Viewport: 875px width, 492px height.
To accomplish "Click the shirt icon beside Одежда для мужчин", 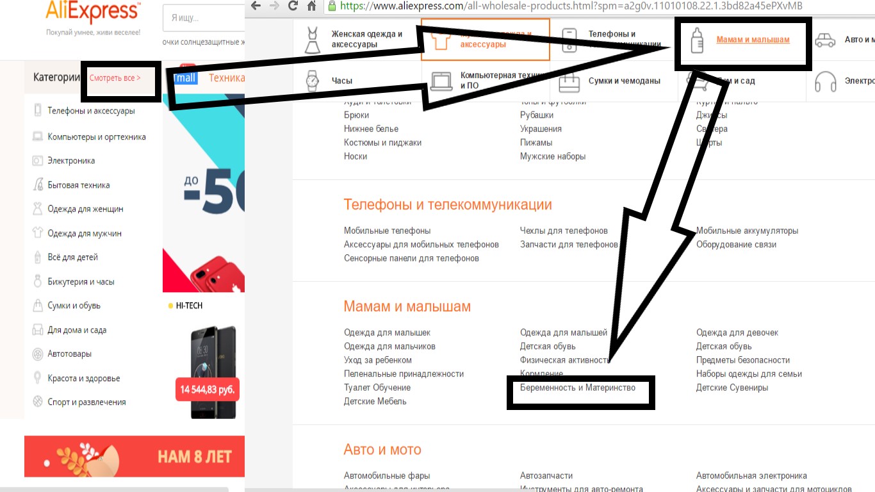I will [x=38, y=233].
